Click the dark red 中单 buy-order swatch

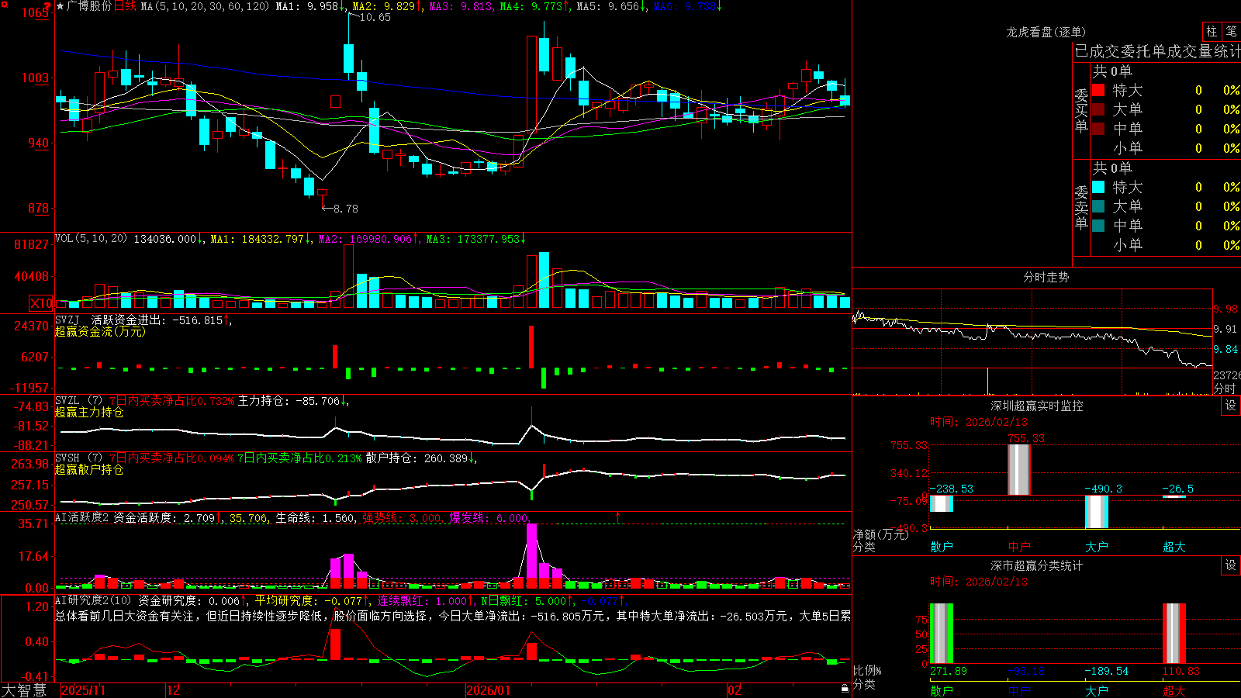(x=1098, y=129)
